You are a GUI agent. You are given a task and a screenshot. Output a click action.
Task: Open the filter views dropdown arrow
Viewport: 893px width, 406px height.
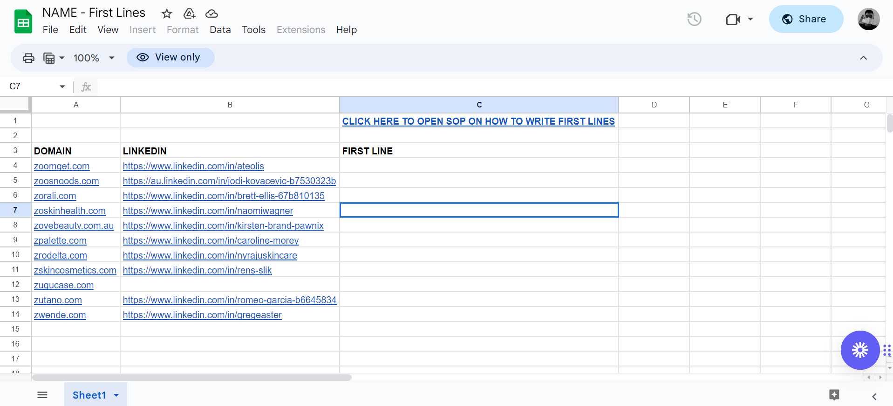pos(62,58)
